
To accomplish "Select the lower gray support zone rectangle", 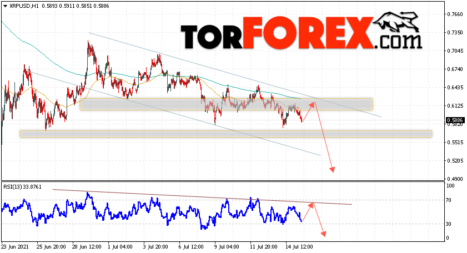I will (x=226, y=134).
